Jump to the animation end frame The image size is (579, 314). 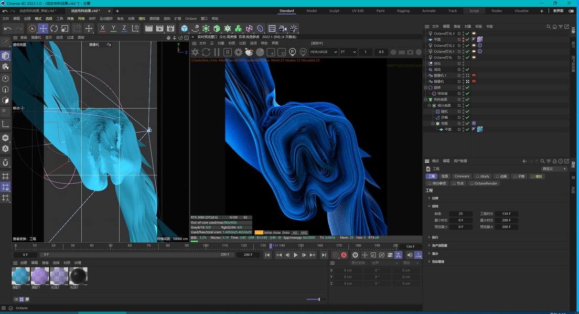click(x=324, y=255)
